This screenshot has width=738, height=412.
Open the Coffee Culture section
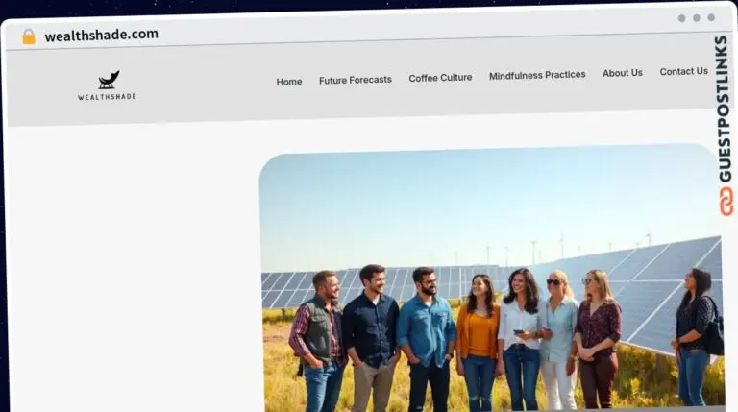pyautogui.click(x=440, y=78)
